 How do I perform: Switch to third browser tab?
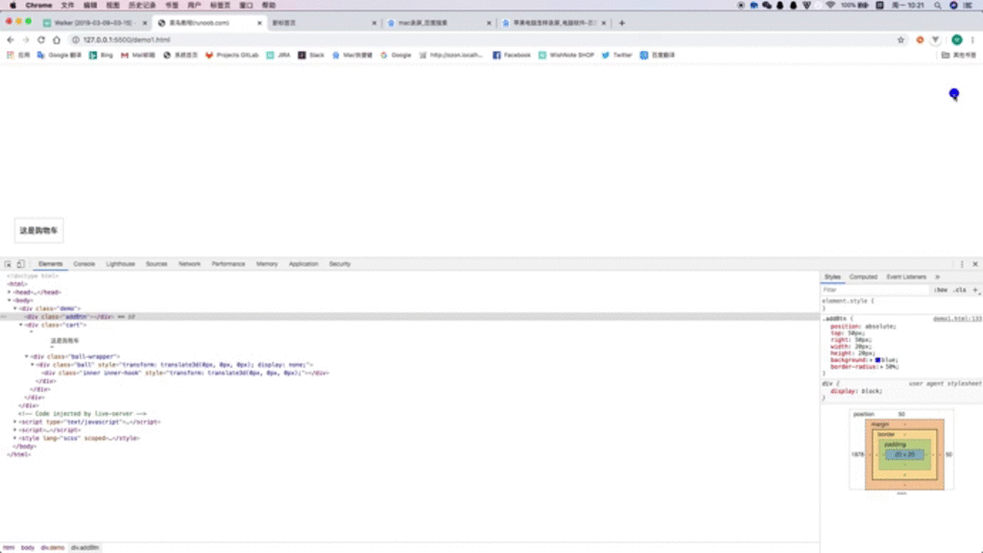point(323,23)
